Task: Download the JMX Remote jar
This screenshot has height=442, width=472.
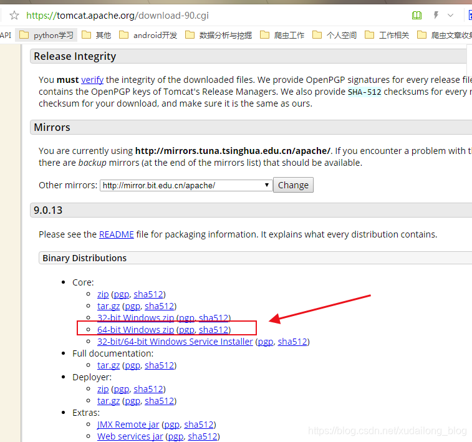Action: point(128,425)
